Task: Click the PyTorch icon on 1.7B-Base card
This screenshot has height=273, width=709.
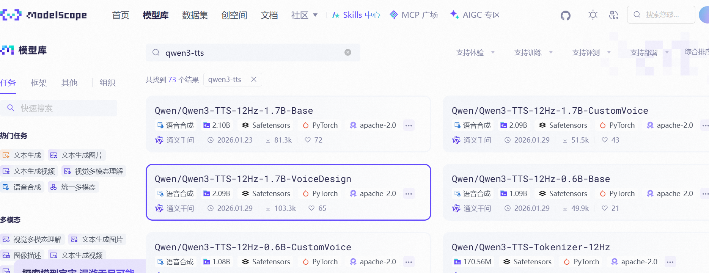Action: tap(306, 125)
